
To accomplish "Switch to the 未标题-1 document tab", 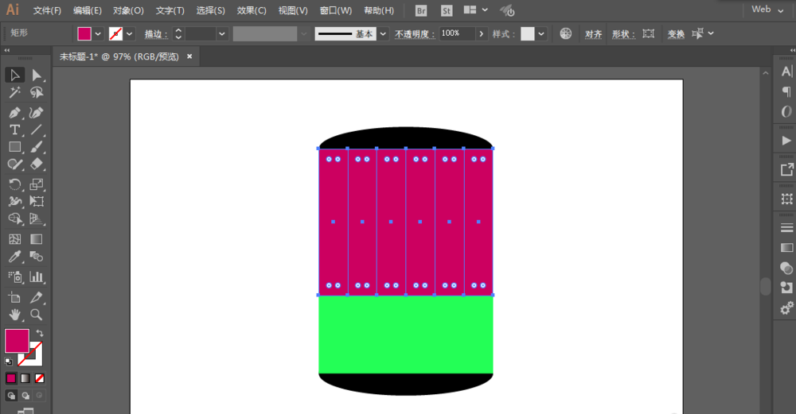I will click(x=119, y=56).
